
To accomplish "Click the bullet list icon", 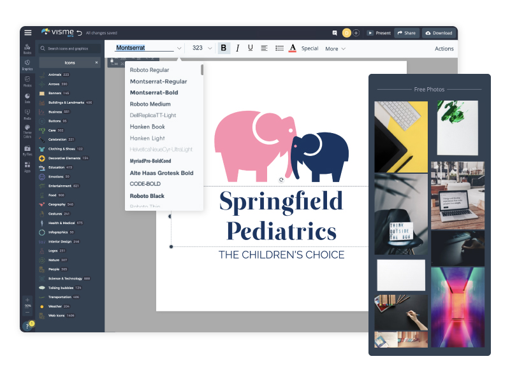I will coord(279,48).
